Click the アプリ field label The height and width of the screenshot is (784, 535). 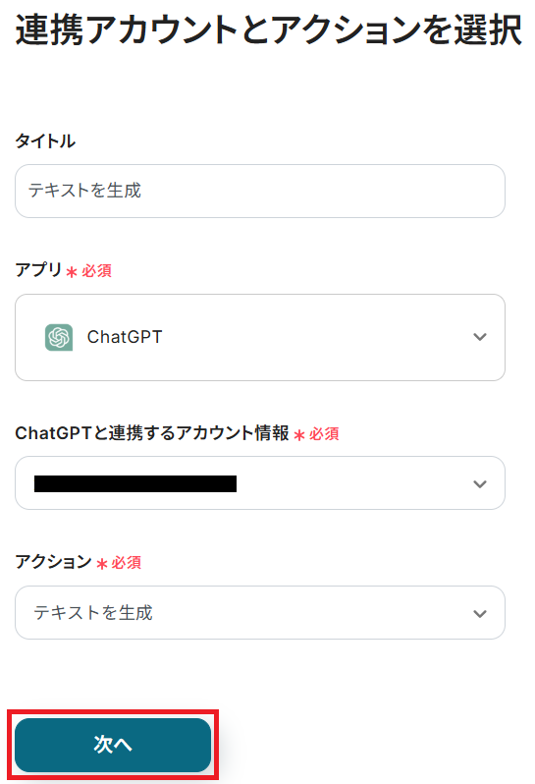click(x=38, y=270)
